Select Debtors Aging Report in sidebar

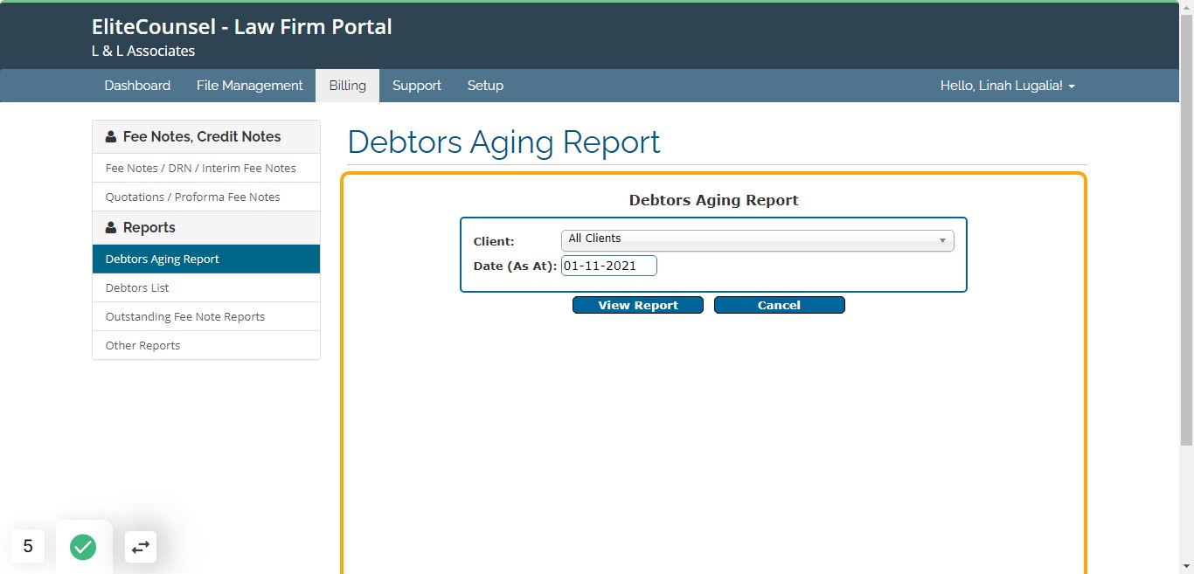click(206, 259)
